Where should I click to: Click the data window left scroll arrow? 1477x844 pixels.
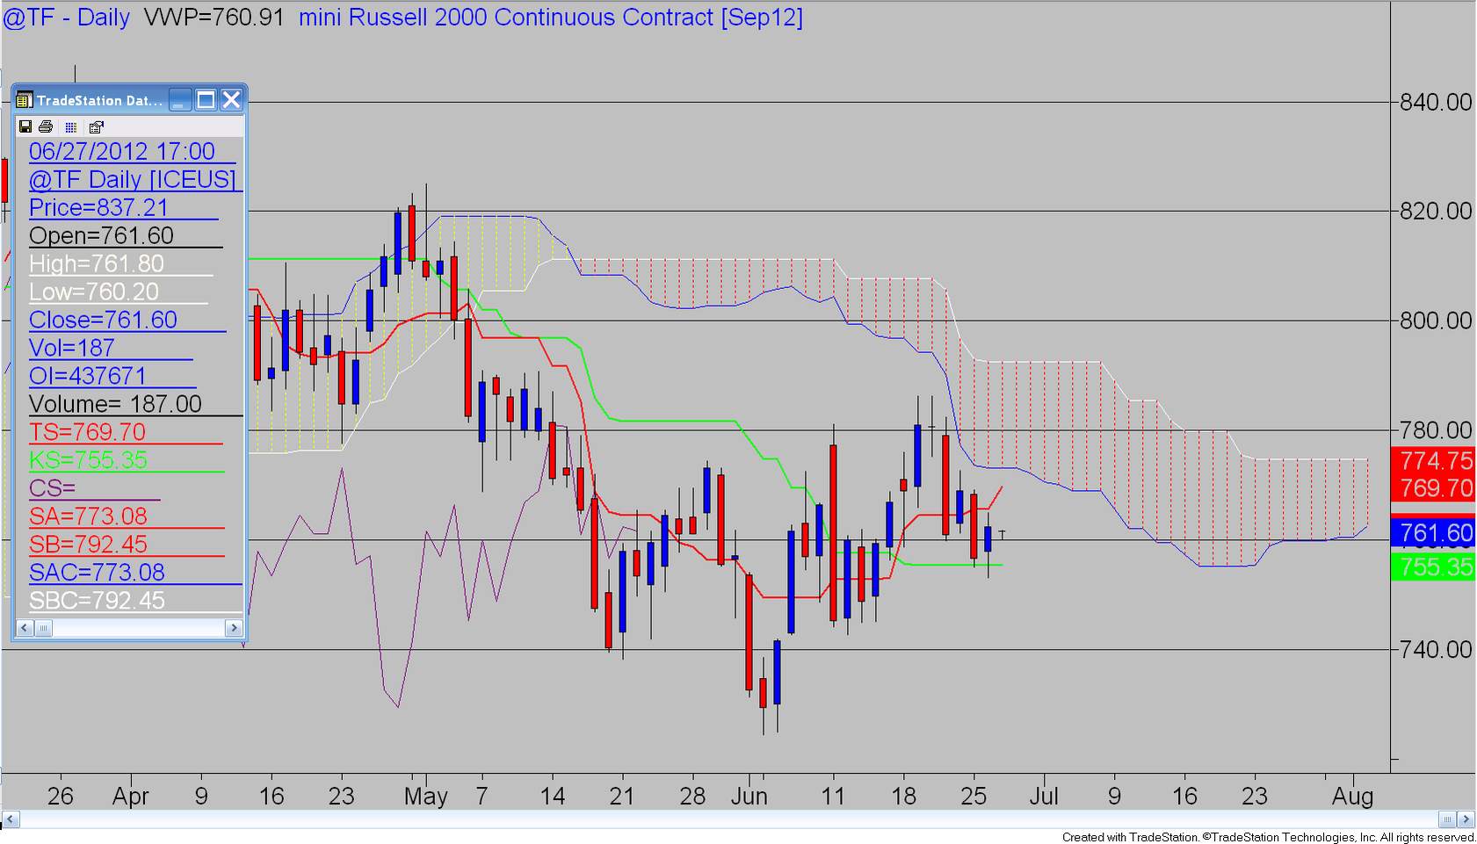point(24,628)
